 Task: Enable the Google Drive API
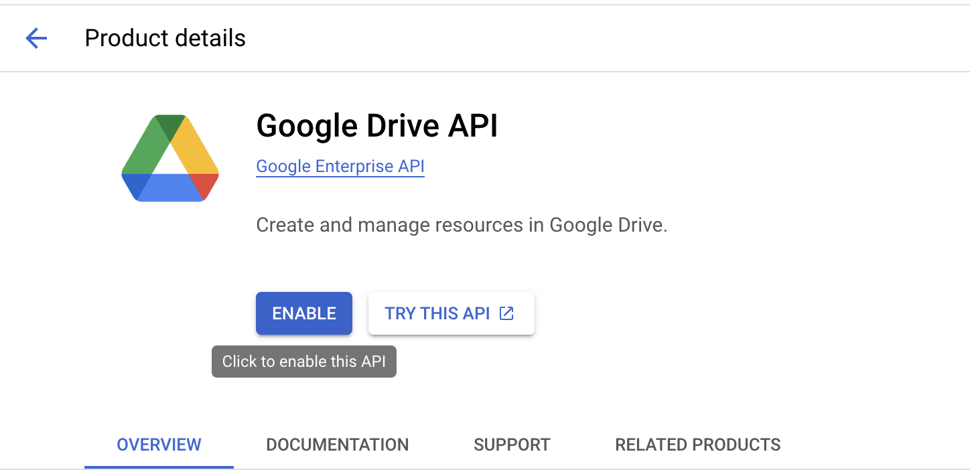(x=304, y=313)
